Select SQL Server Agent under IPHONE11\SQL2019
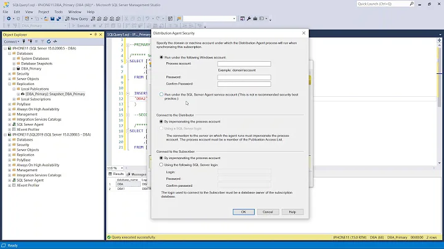 click(x=30, y=180)
